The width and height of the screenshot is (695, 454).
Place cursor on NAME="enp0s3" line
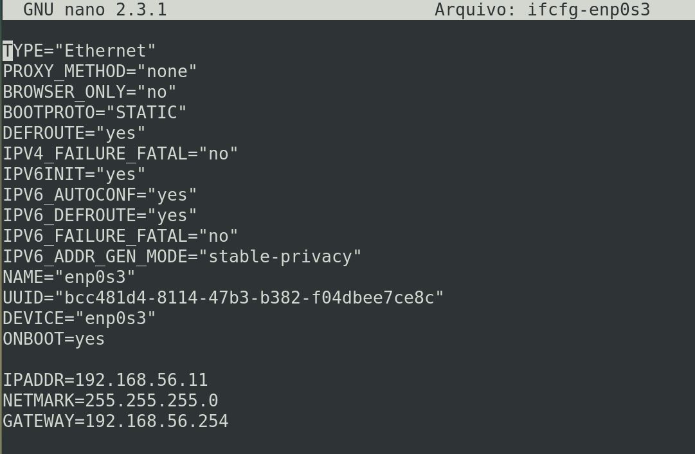coord(69,277)
